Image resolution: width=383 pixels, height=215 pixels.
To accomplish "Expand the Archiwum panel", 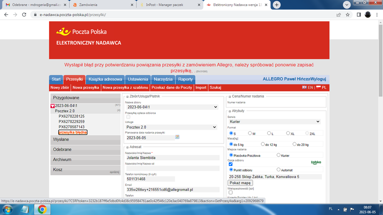I will coord(85,160).
